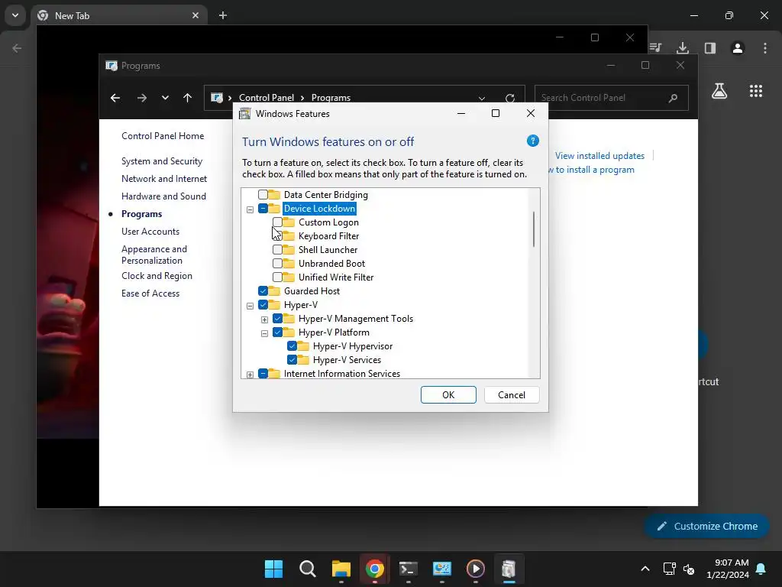Uncheck Hyper-V Hypervisor checkbox
Viewport: 782px width, 587px height.
click(x=292, y=346)
